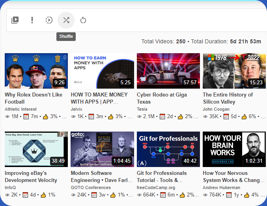Click thumbs-up icon beside 6%
Screen dimensions: 267x206
[x=244, y=117]
